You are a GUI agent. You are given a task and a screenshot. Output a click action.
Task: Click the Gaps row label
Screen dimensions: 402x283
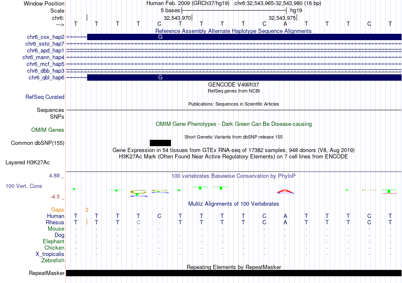click(x=58, y=210)
